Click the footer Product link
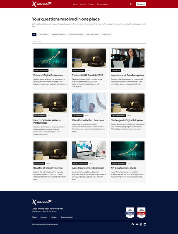Viewport: 178px width, 234px height. tap(54, 217)
